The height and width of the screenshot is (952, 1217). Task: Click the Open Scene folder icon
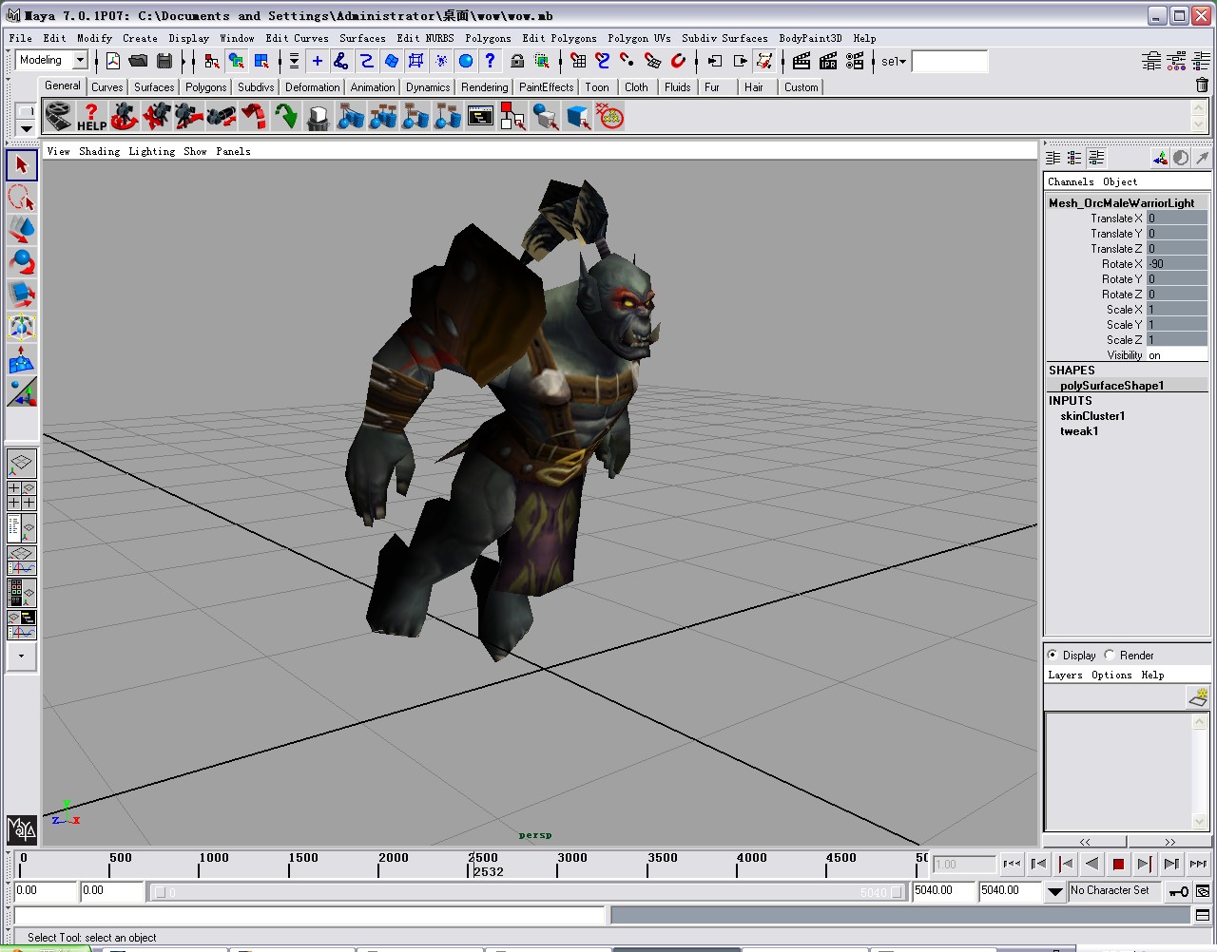coord(138,61)
